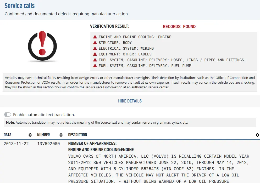Click FUEL SYSTEM DELIVERY: FUEL PUMP entry
This screenshot has height=183, width=260.
[x=145, y=66]
